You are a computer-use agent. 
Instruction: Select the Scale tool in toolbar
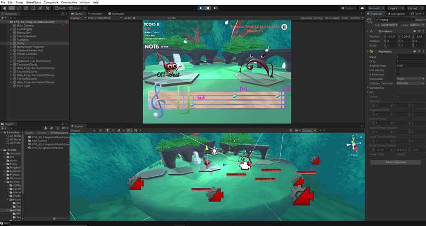(26, 8)
